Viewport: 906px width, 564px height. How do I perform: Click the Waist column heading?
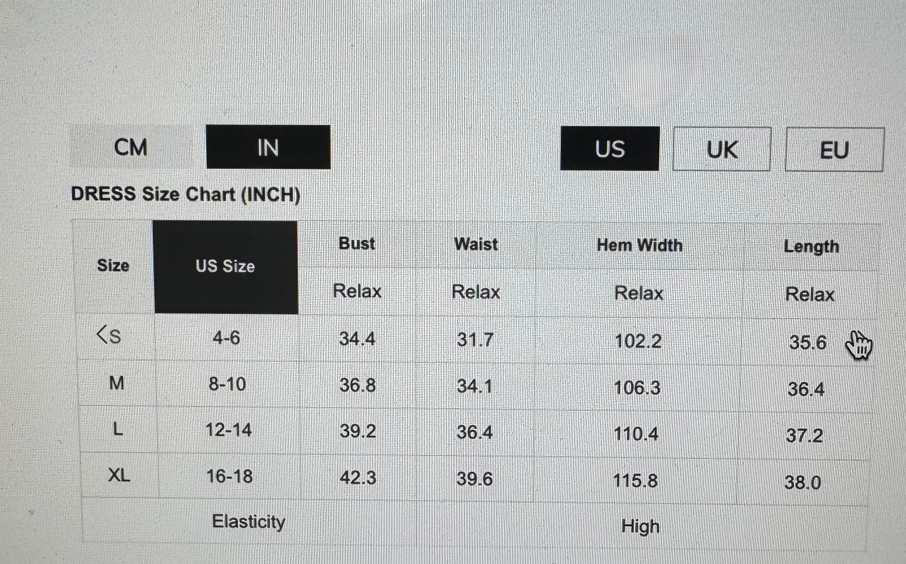[x=476, y=244]
